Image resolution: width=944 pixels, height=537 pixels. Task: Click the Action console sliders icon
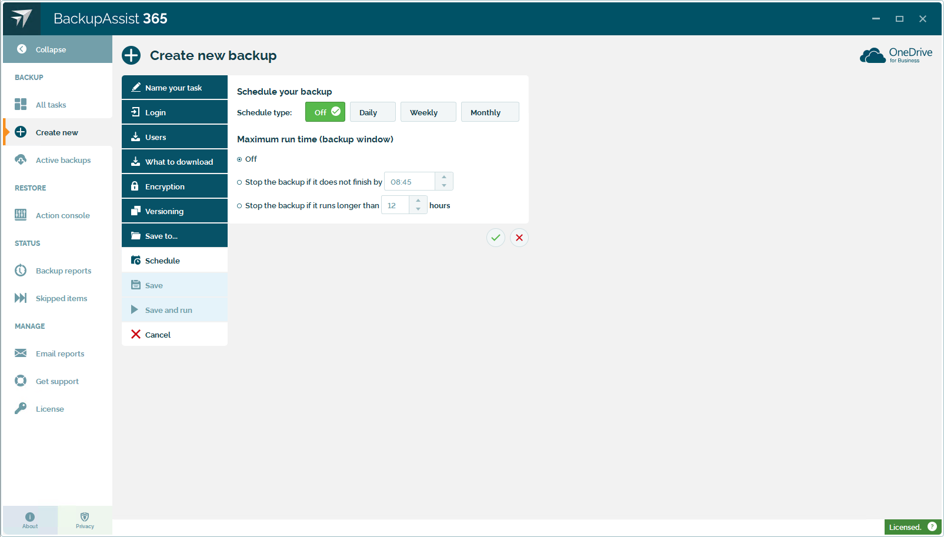tap(21, 215)
